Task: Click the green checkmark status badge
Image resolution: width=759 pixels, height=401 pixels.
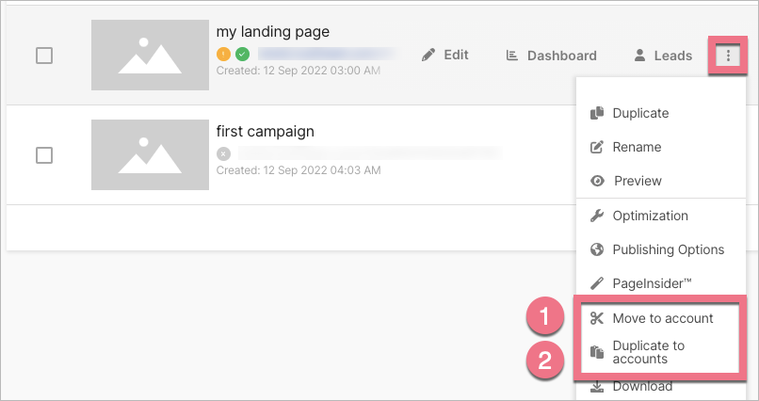Action: click(x=242, y=55)
